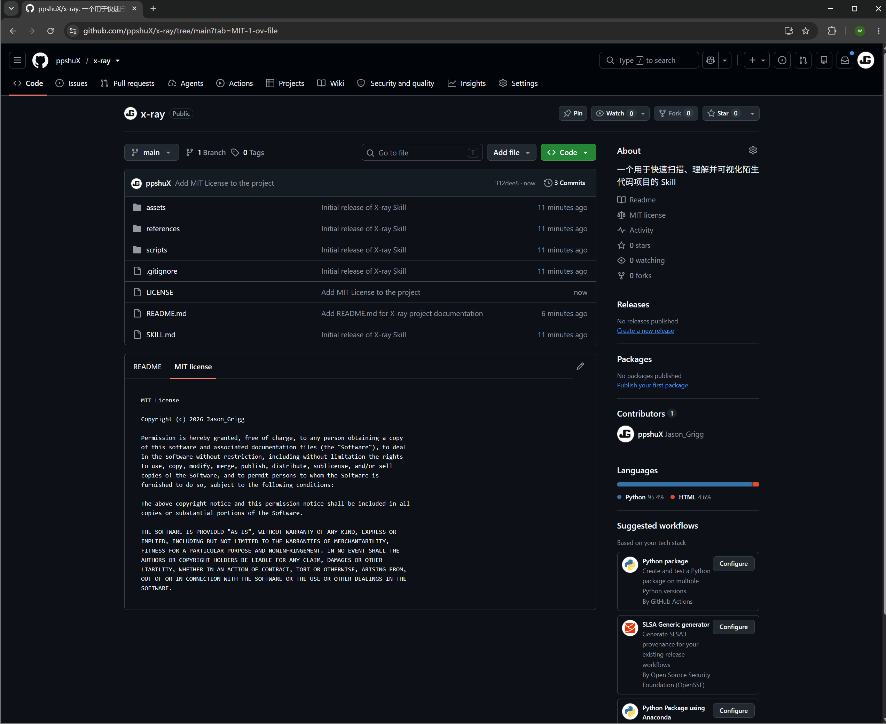Switch to the README tab
This screenshot has width=886, height=724.
[147, 367]
